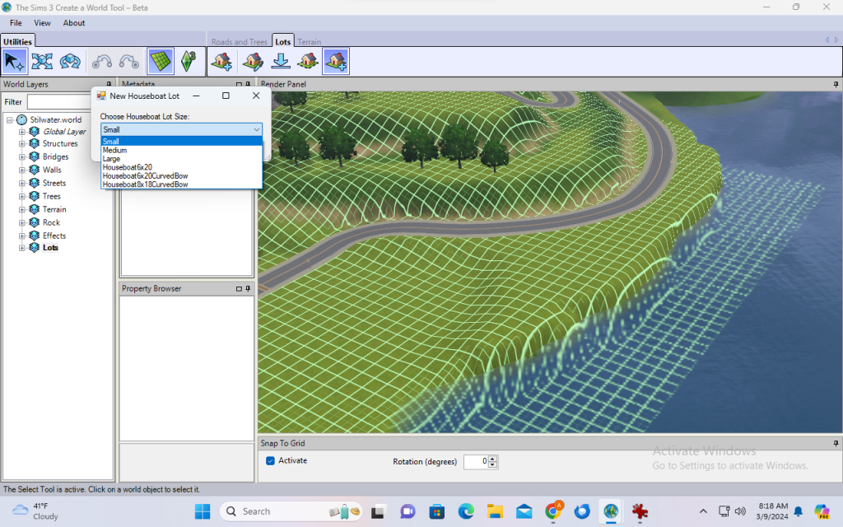Click the blue download arrow icon
This screenshot has width=843, height=527.
pos(281,61)
